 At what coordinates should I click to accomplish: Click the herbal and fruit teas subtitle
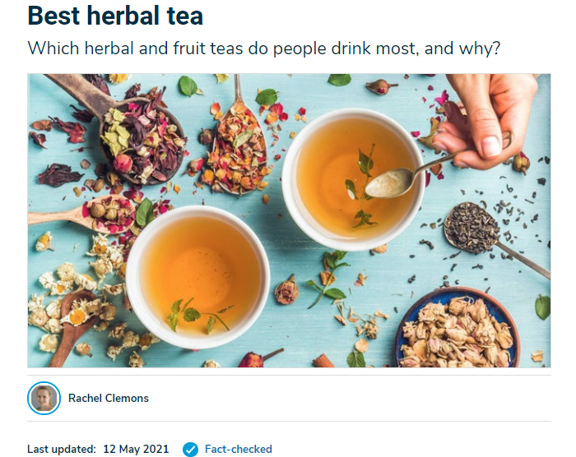pyautogui.click(x=264, y=48)
